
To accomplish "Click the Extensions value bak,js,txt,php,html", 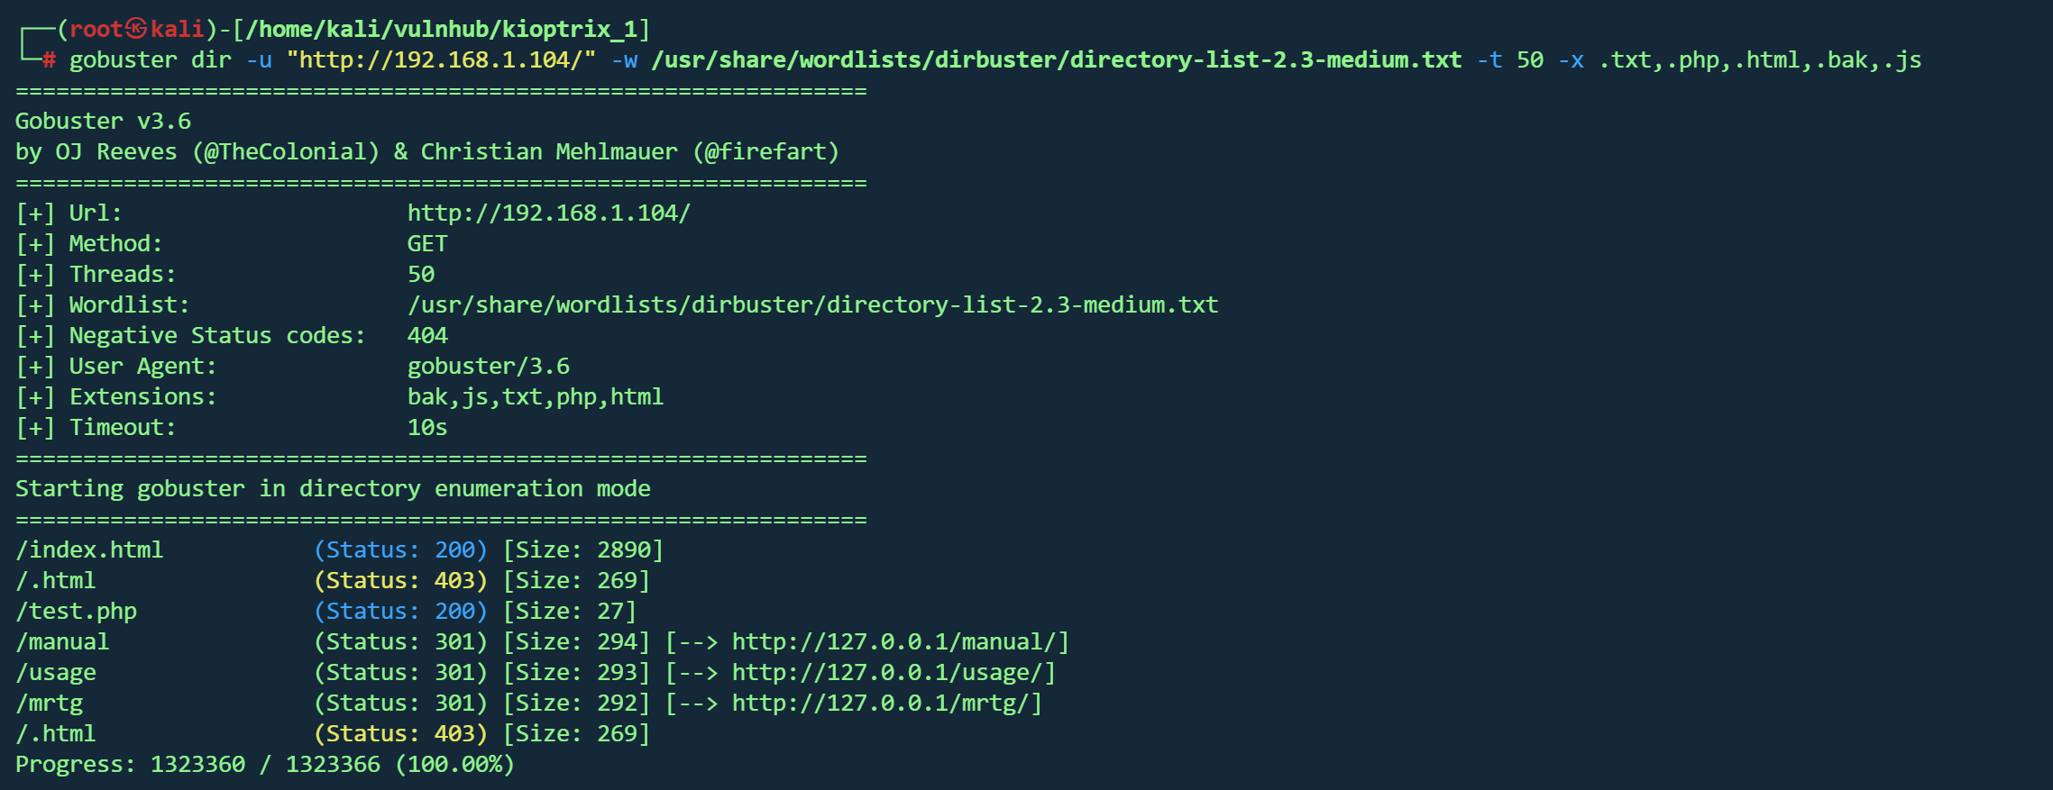I will click(535, 396).
